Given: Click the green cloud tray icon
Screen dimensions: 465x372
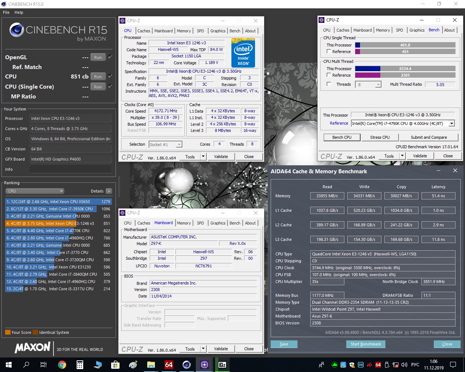Looking at the screenshot, I should click(335, 365).
